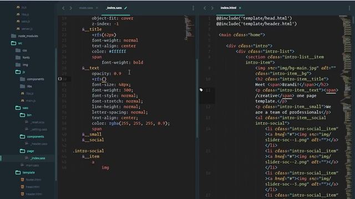355x199 pixels.
Task: Switch to the main.sass tab
Action: coord(86,8)
